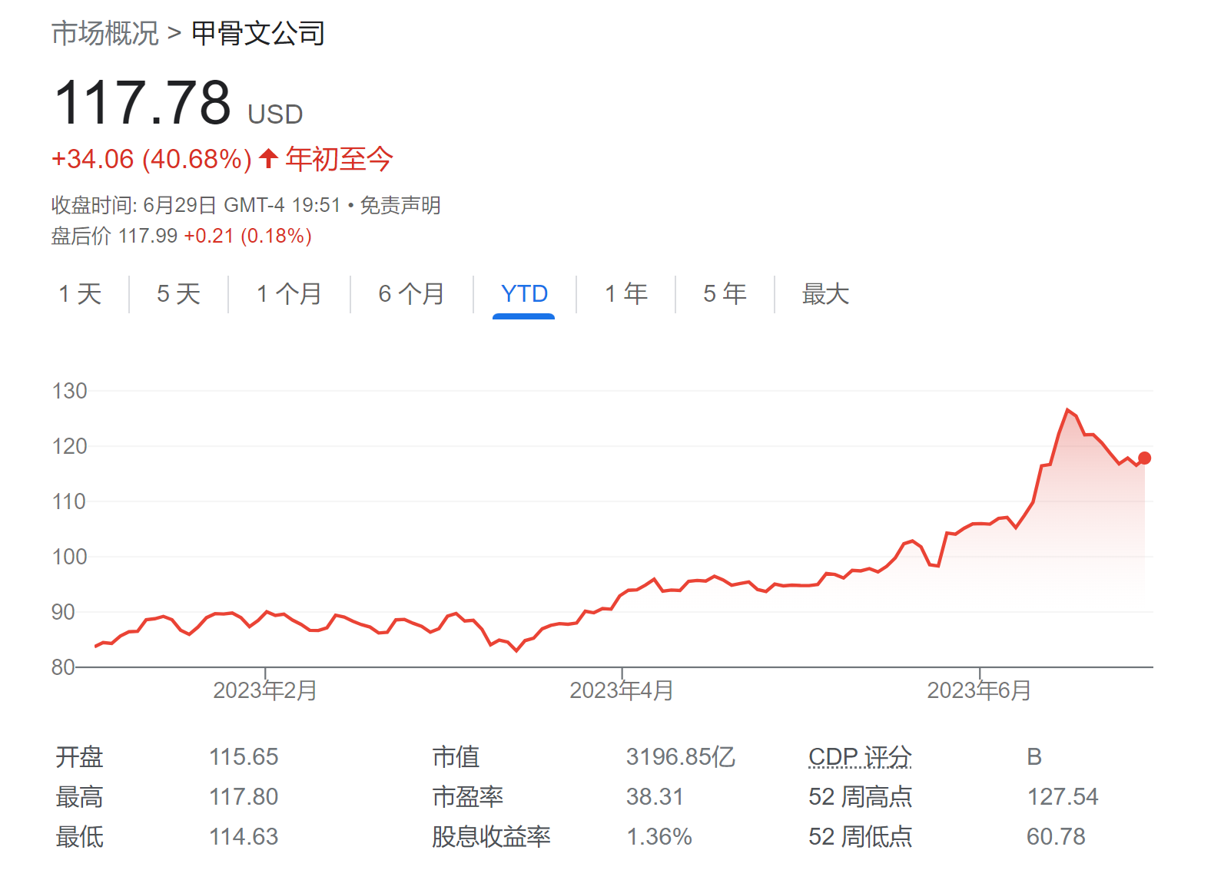Viewport: 1211px width, 870px height.
Task: Click the chart peak near 127
Action: (1067, 410)
